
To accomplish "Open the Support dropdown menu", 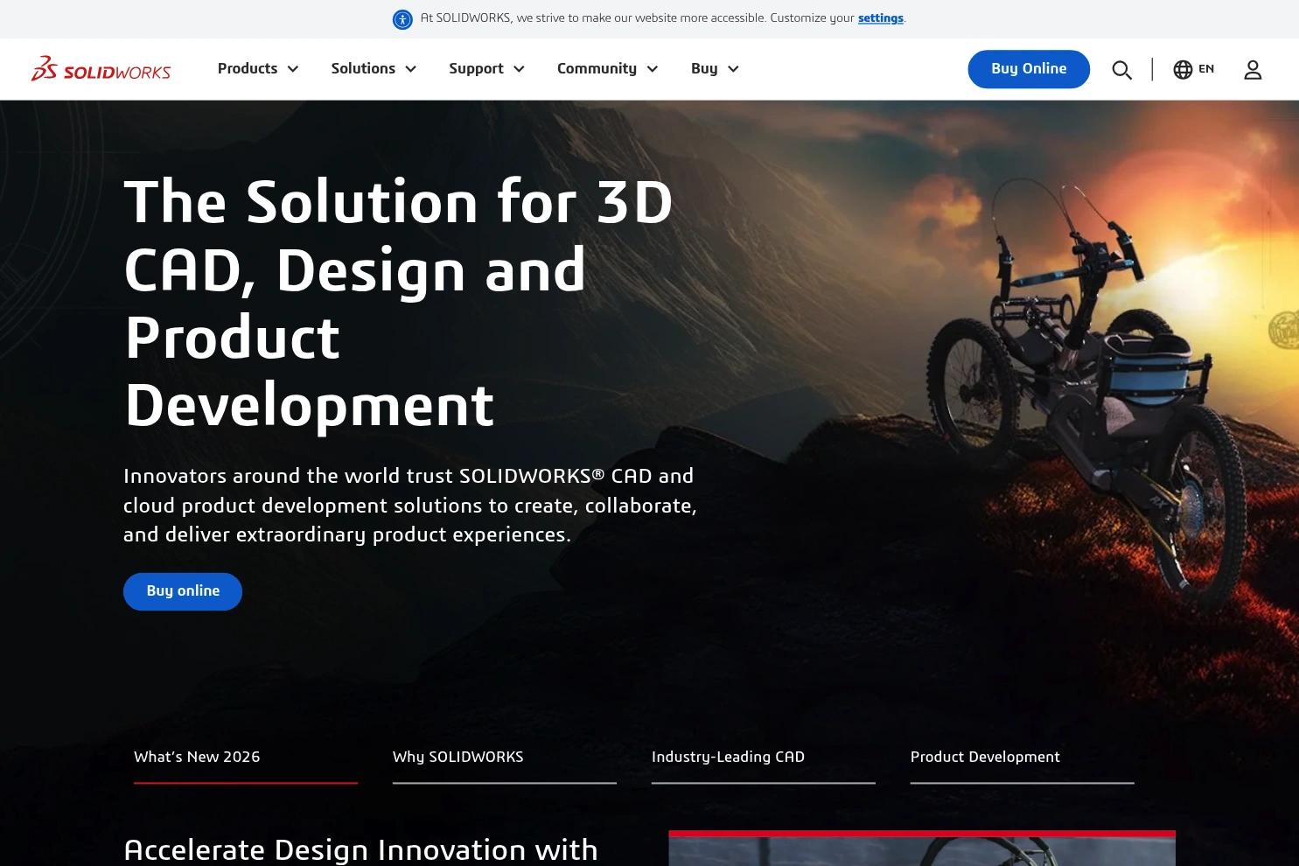I will click(486, 69).
